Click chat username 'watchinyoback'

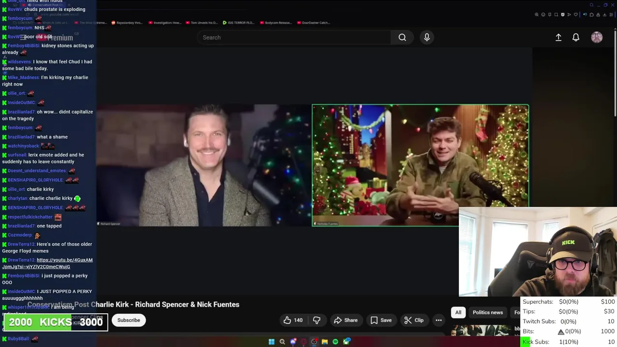pyautogui.click(x=23, y=146)
